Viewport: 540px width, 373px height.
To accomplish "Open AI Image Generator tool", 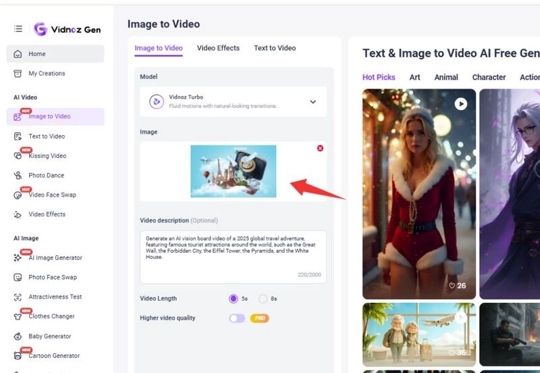I will tap(55, 258).
